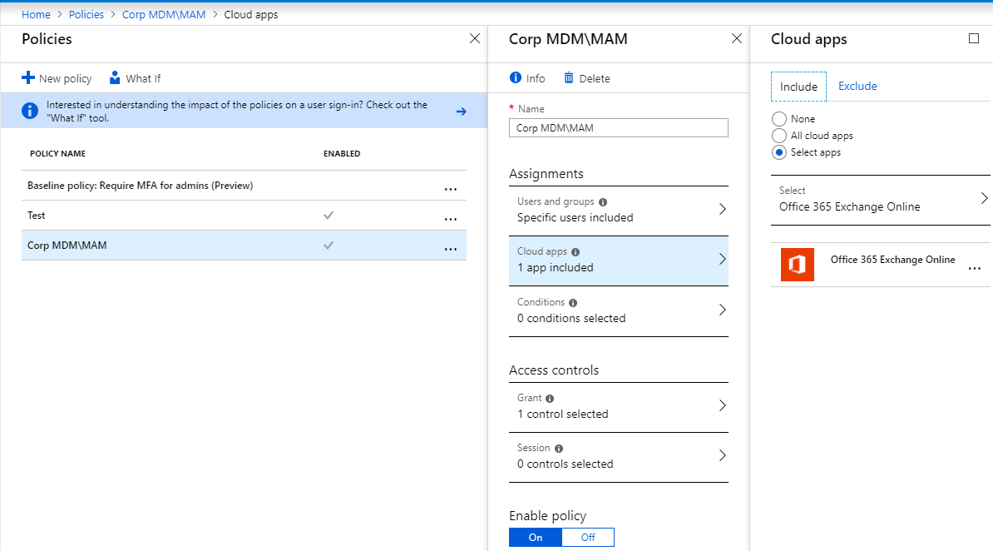
Task: Click the Office 365 Exchange Online logo
Action: pyautogui.click(x=797, y=265)
